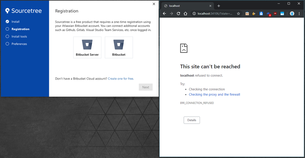Click This site can't be reached heading
Image resolution: width=305 pixels, height=158 pixels.
pos(210,66)
